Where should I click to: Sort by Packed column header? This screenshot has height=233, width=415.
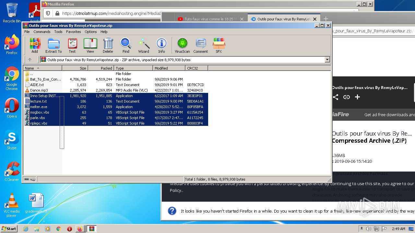coord(101,68)
